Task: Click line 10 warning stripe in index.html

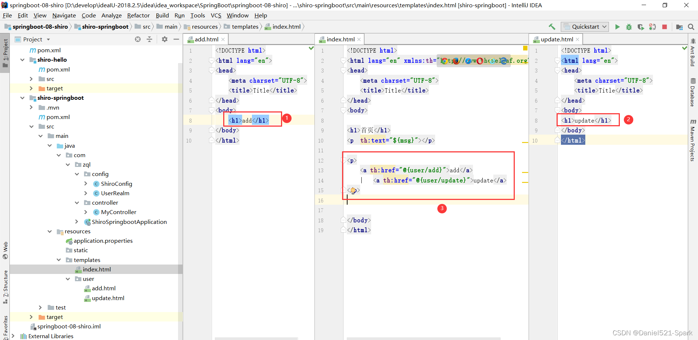Action: [525, 143]
